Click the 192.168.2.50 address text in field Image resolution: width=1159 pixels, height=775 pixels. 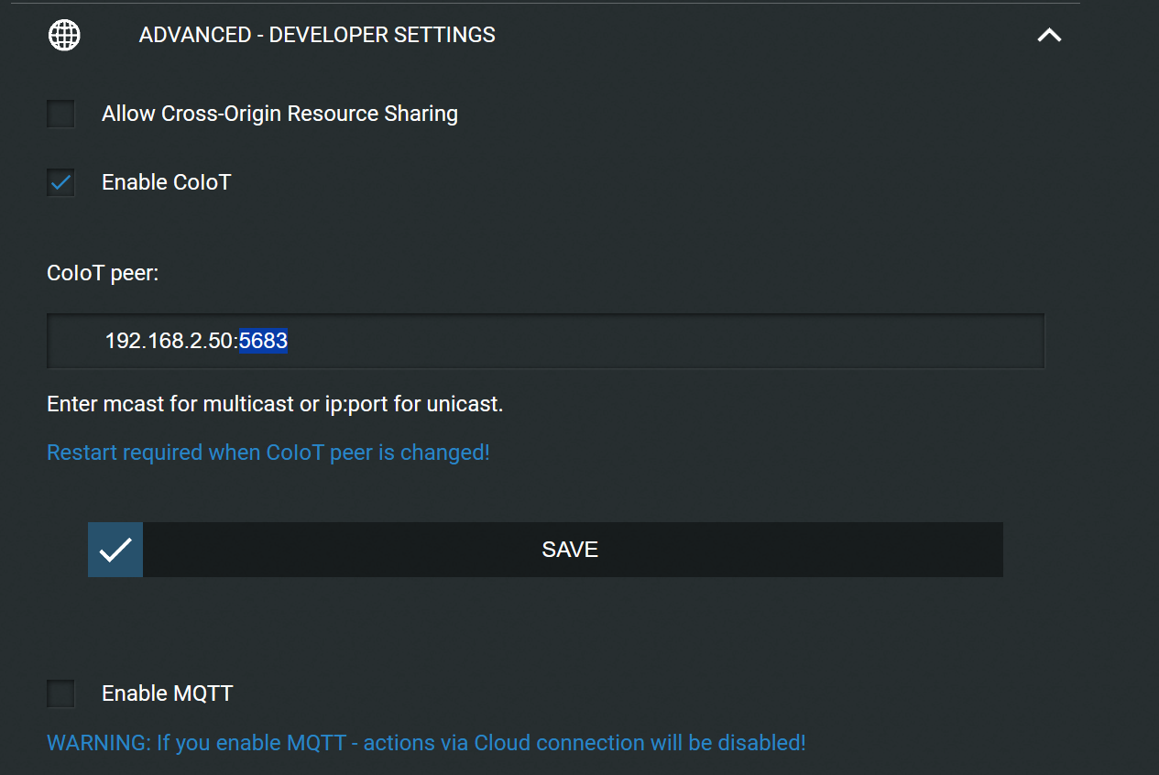click(x=169, y=341)
